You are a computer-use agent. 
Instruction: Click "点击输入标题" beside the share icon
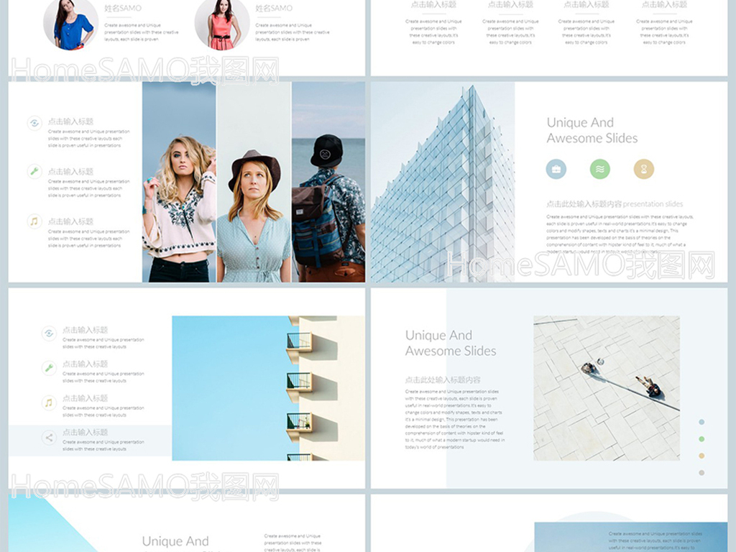[x=86, y=432]
